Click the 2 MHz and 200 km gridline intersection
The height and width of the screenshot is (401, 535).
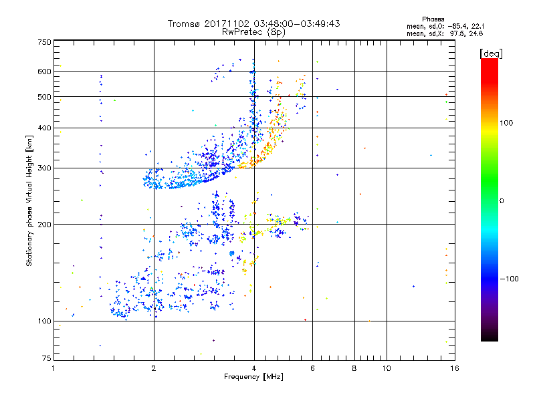click(x=154, y=225)
